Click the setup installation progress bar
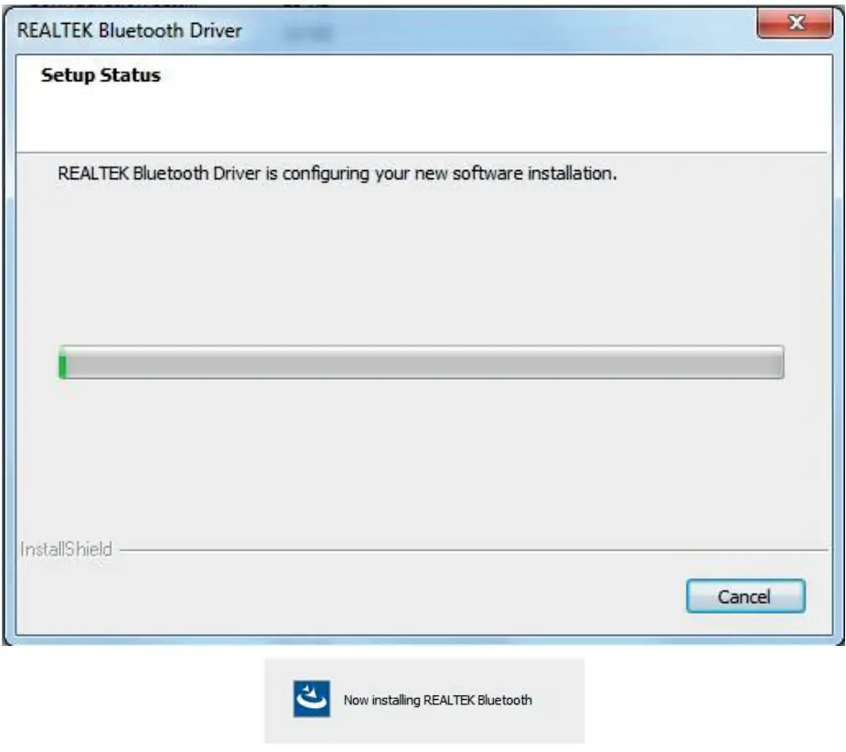 pyautogui.click(x=421, y=362)
